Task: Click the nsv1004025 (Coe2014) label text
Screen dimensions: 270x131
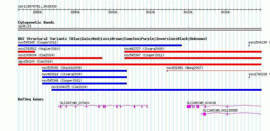Action: coord(69,87)
